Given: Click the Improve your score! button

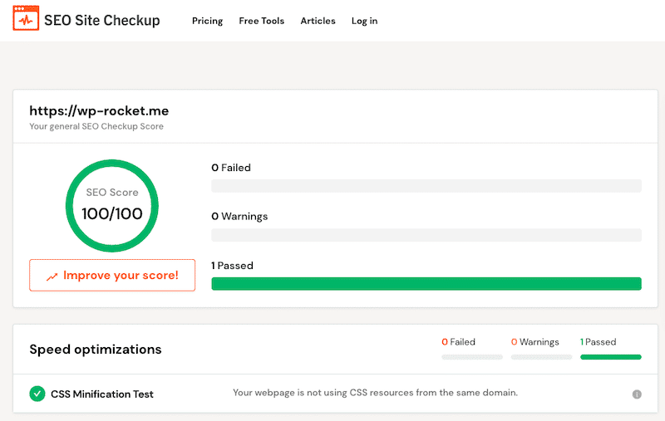Looking at the screenshot, I should point(112,276).
